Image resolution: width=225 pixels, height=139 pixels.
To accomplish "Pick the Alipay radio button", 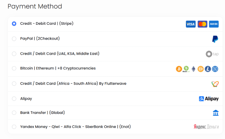I will 14,98.
